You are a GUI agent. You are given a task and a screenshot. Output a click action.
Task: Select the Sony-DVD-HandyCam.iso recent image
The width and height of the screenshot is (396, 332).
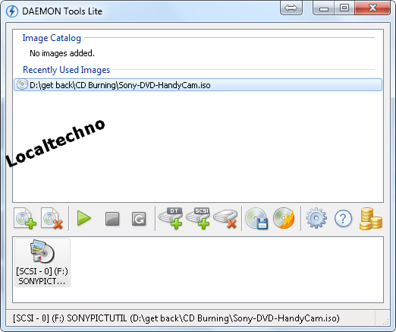pyautogui.click(x=198, y=85)
